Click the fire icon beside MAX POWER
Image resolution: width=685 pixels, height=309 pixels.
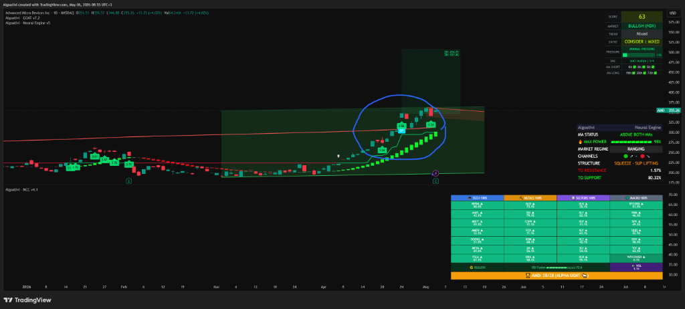[x=580, y=142]
